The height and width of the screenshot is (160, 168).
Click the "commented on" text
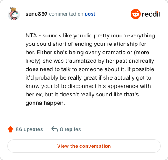66,14
